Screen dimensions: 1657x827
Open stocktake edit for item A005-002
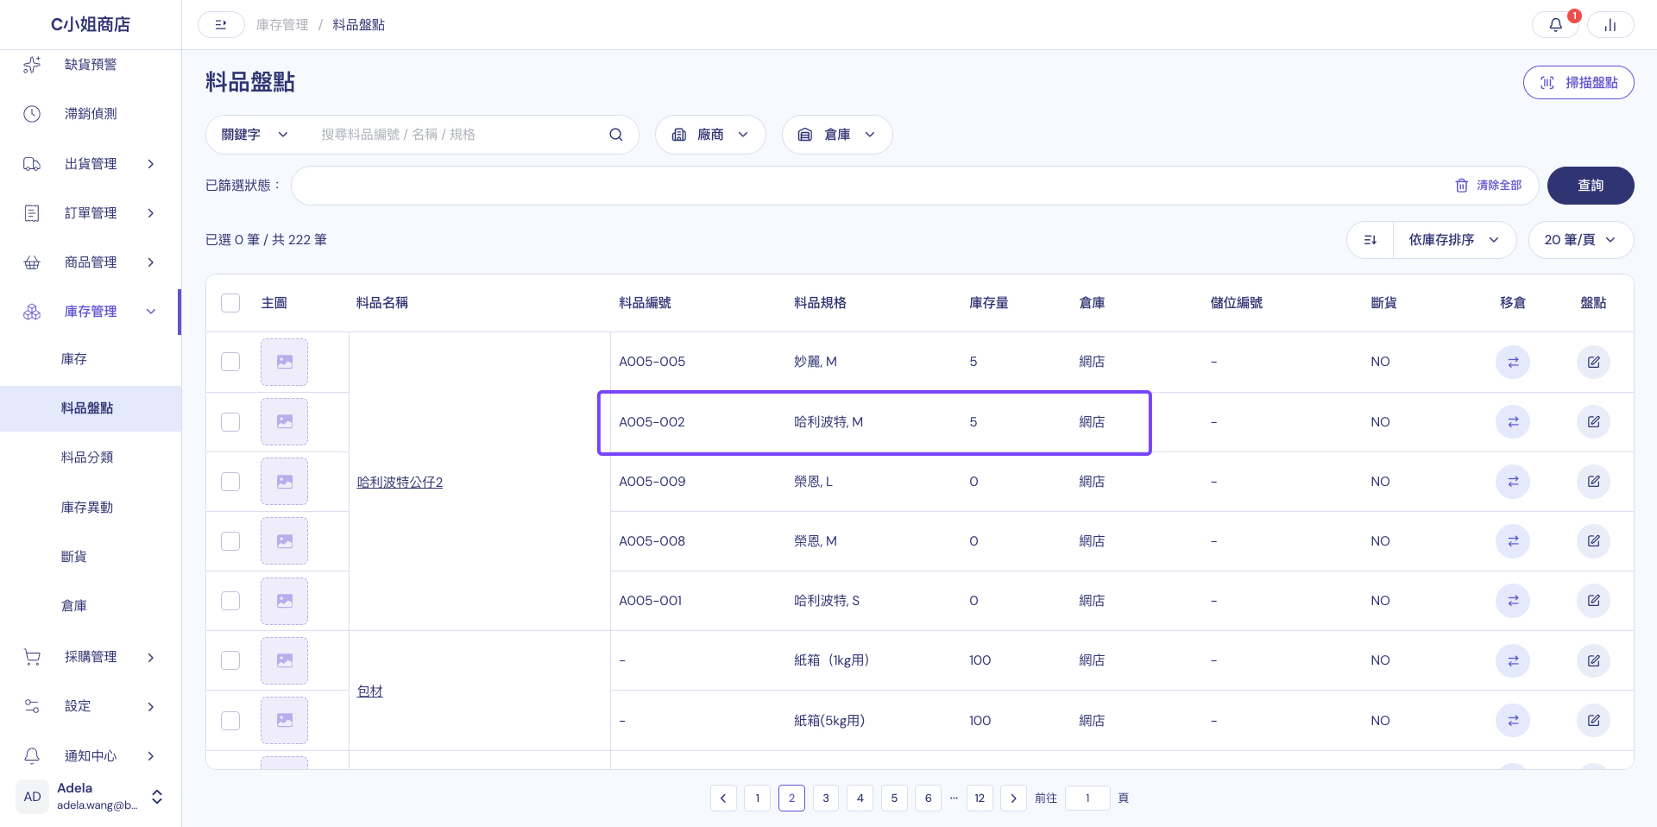1594,422
